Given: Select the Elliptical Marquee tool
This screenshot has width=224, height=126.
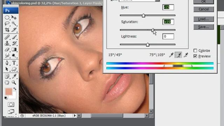Looking at the screenshot, I should (x=7, y=17).
